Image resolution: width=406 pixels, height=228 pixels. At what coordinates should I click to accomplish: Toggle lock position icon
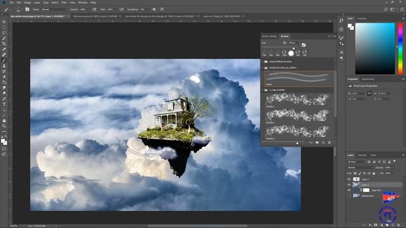[x=365, y=173]
